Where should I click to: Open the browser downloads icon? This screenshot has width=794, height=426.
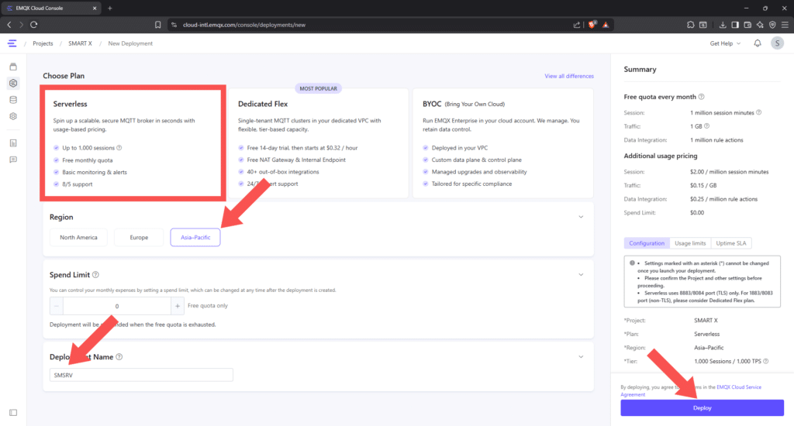723,25
